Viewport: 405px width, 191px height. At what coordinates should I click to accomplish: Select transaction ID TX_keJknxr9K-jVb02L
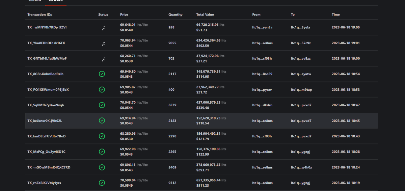click(45, 120)
